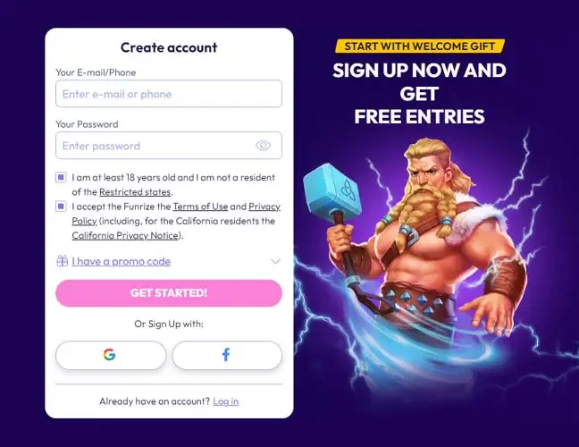Screen dimensions: 579x447
Task: Focus the e-mail or phone field
Action: (169, 94)
